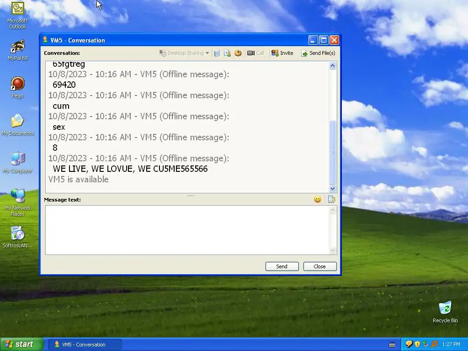Click the settings gear icon in toolbar
This screenshot has width=468, height=351.
(238, 53)
